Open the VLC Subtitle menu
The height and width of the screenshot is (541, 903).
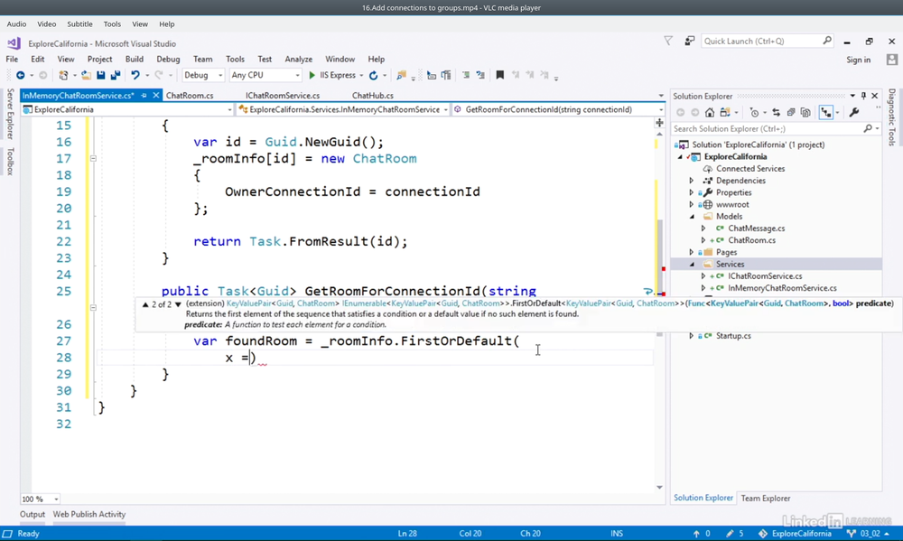click(79, 24)
